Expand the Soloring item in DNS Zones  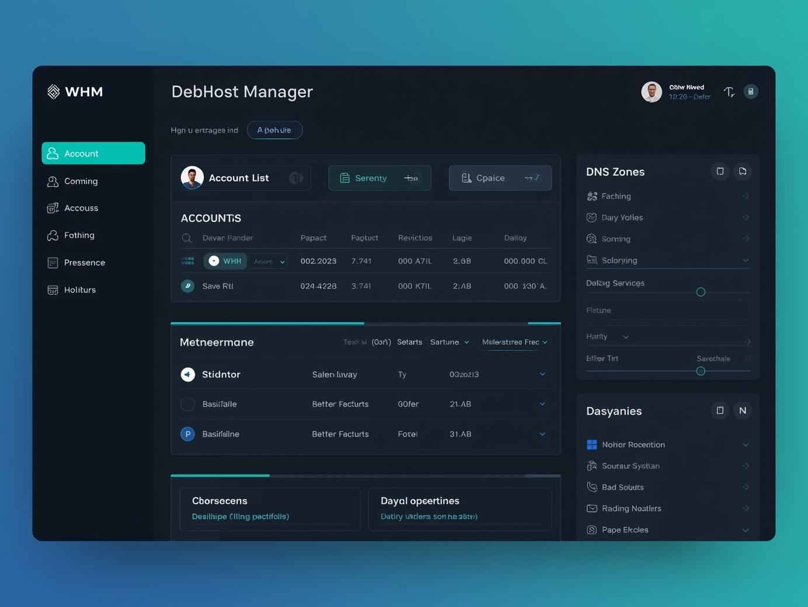[746, 260]
